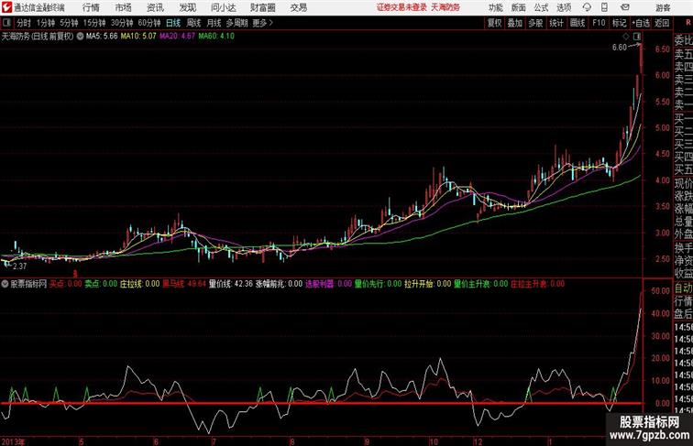693x446 pixels.
Task: Click the 量价线: 42.36 indicator value
Action: coord(231,284)
